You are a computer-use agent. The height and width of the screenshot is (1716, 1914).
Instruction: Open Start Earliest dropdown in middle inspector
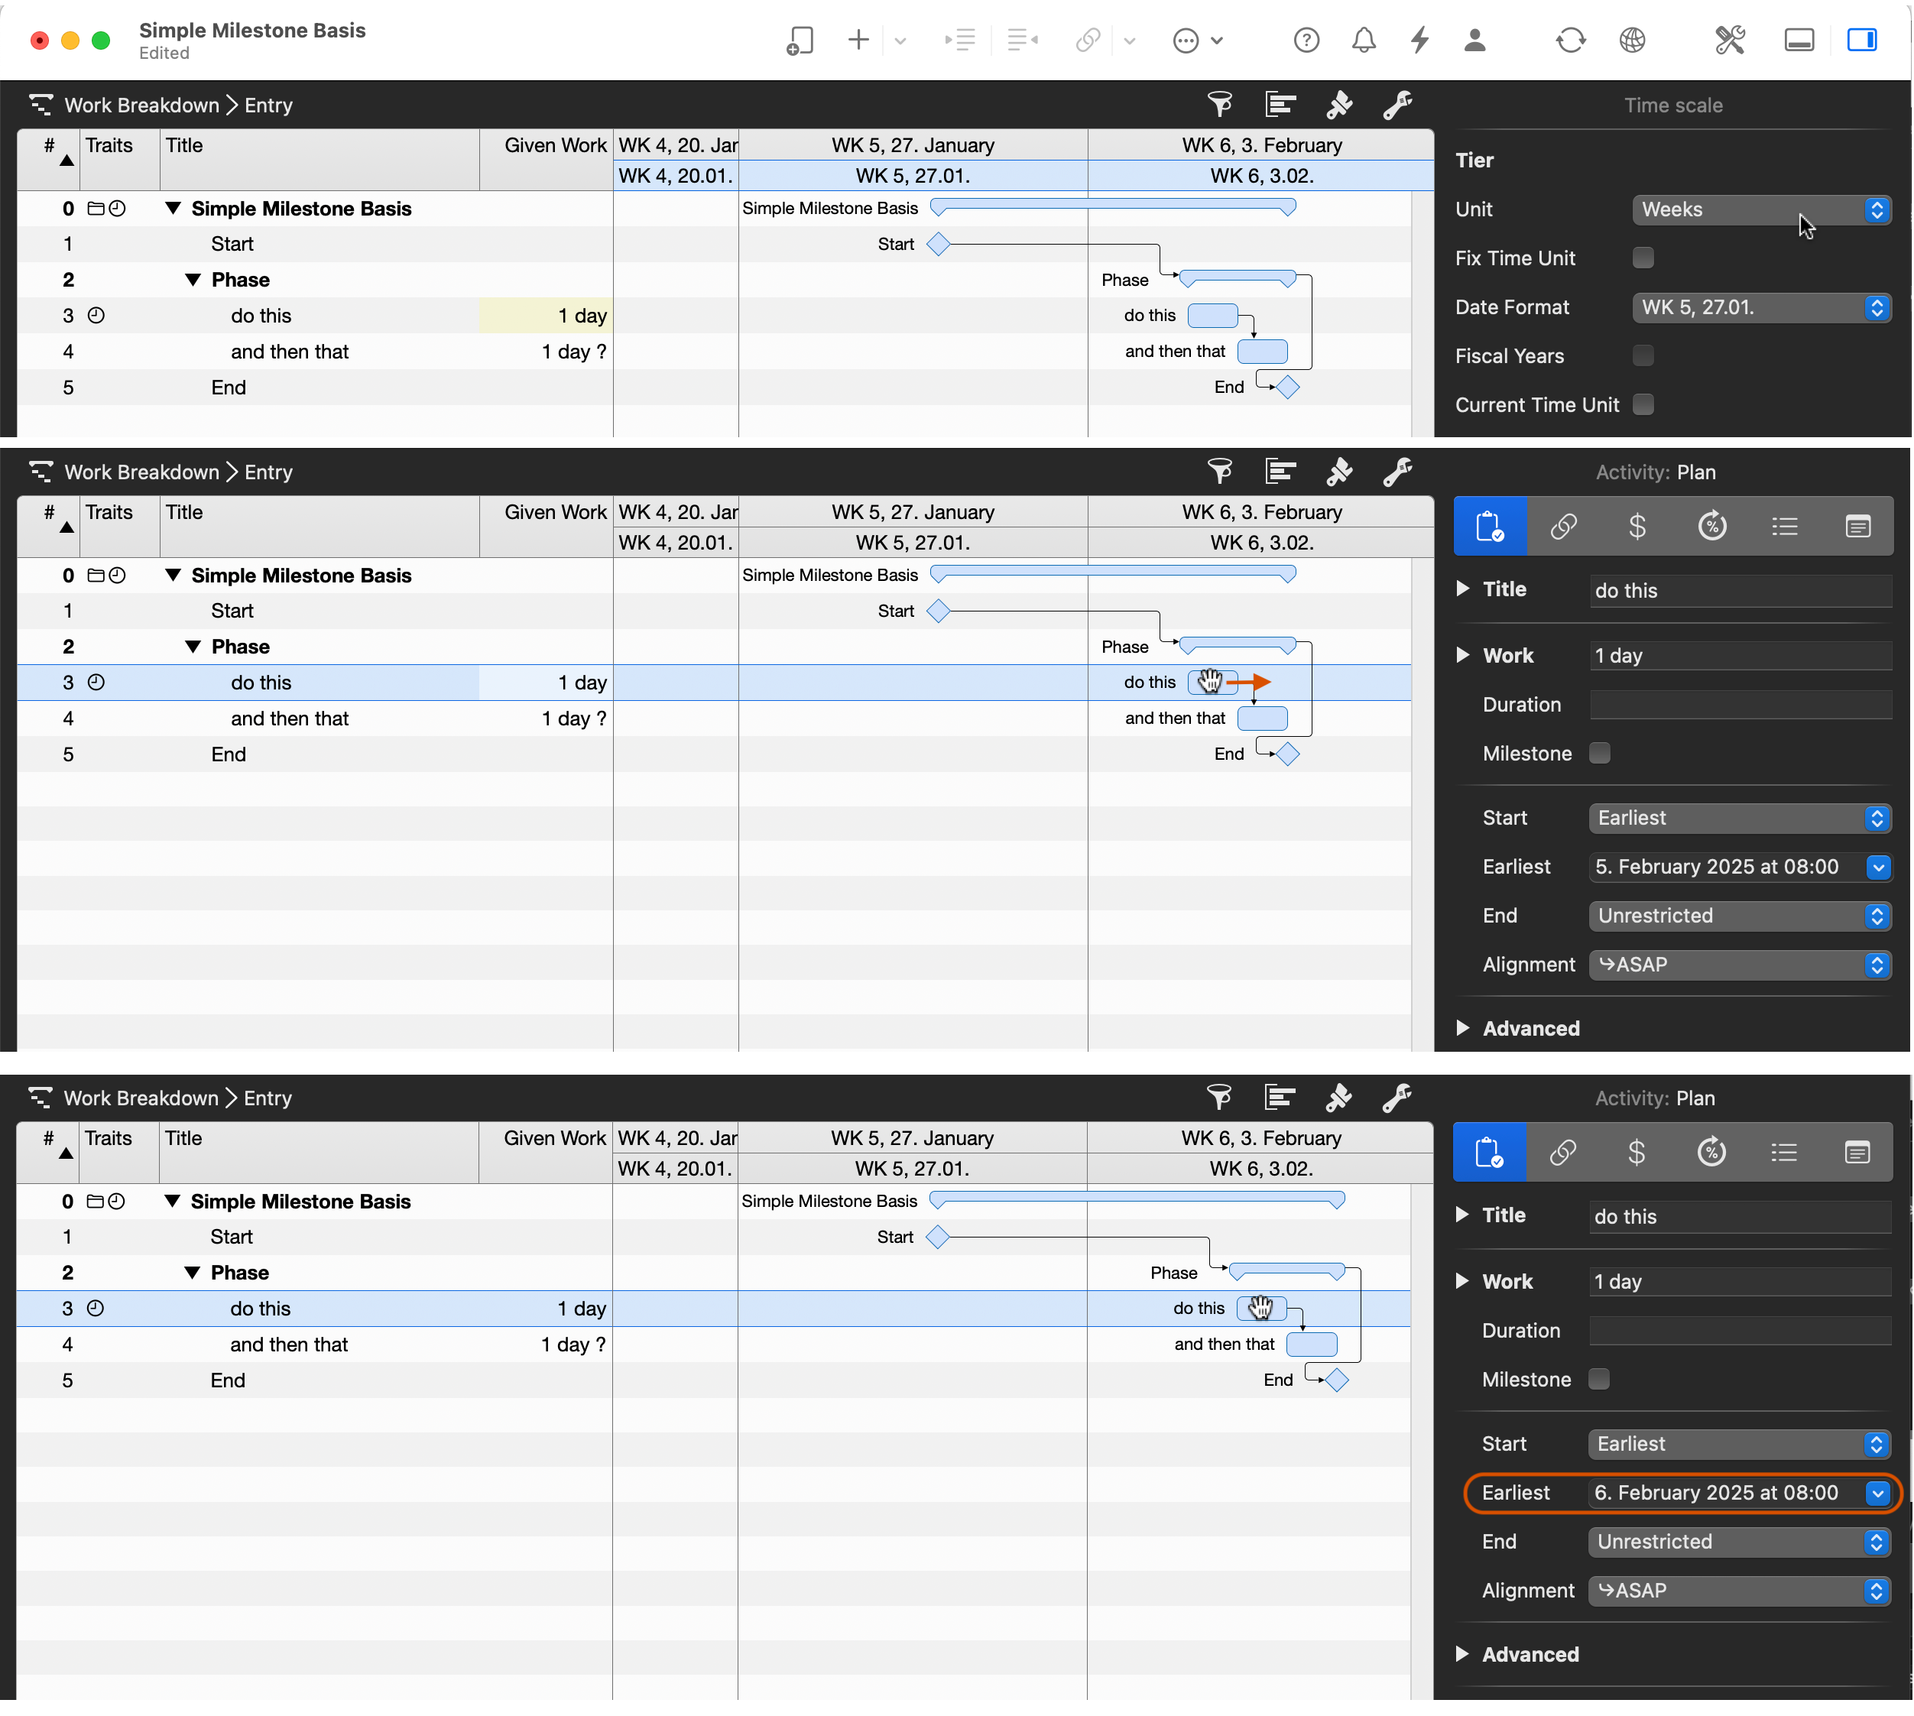pos(1740,819)
